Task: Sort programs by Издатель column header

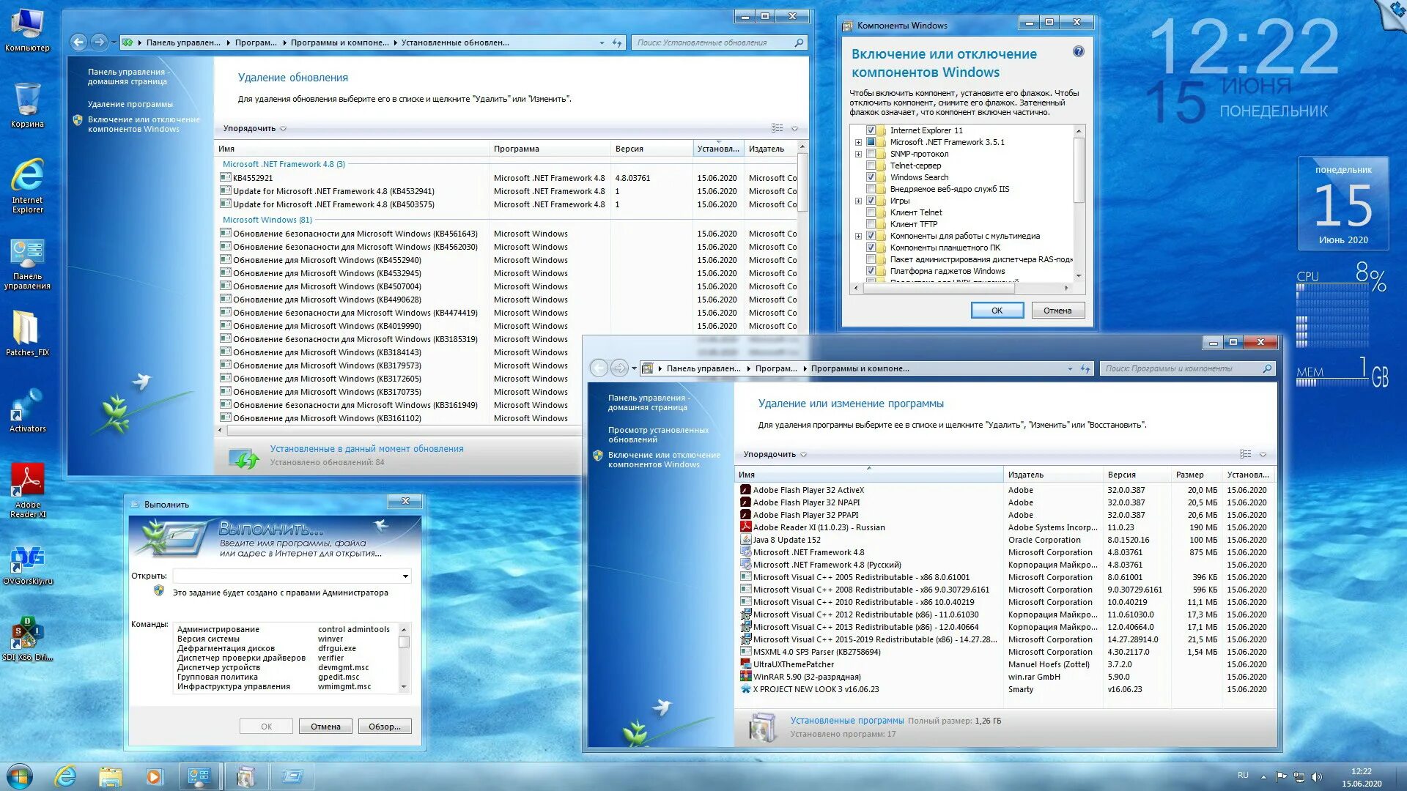Action: 1052,475
